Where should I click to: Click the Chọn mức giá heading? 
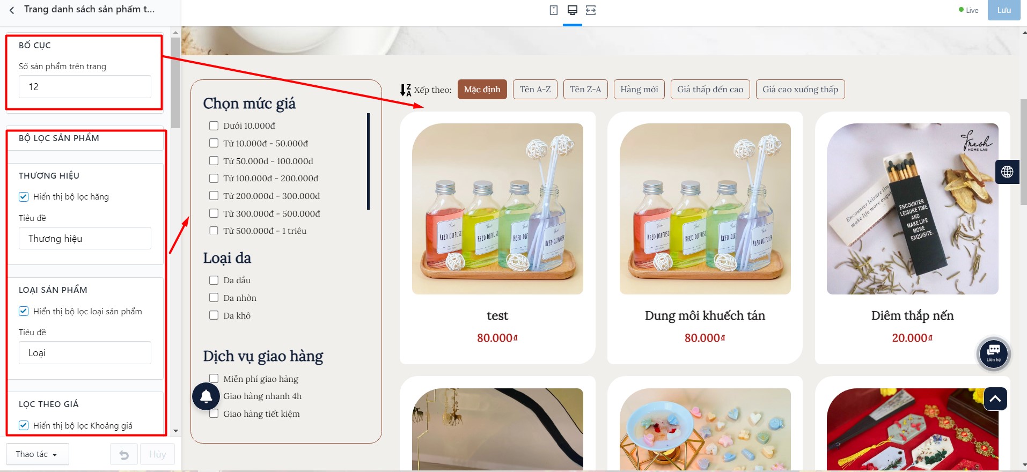249,104
